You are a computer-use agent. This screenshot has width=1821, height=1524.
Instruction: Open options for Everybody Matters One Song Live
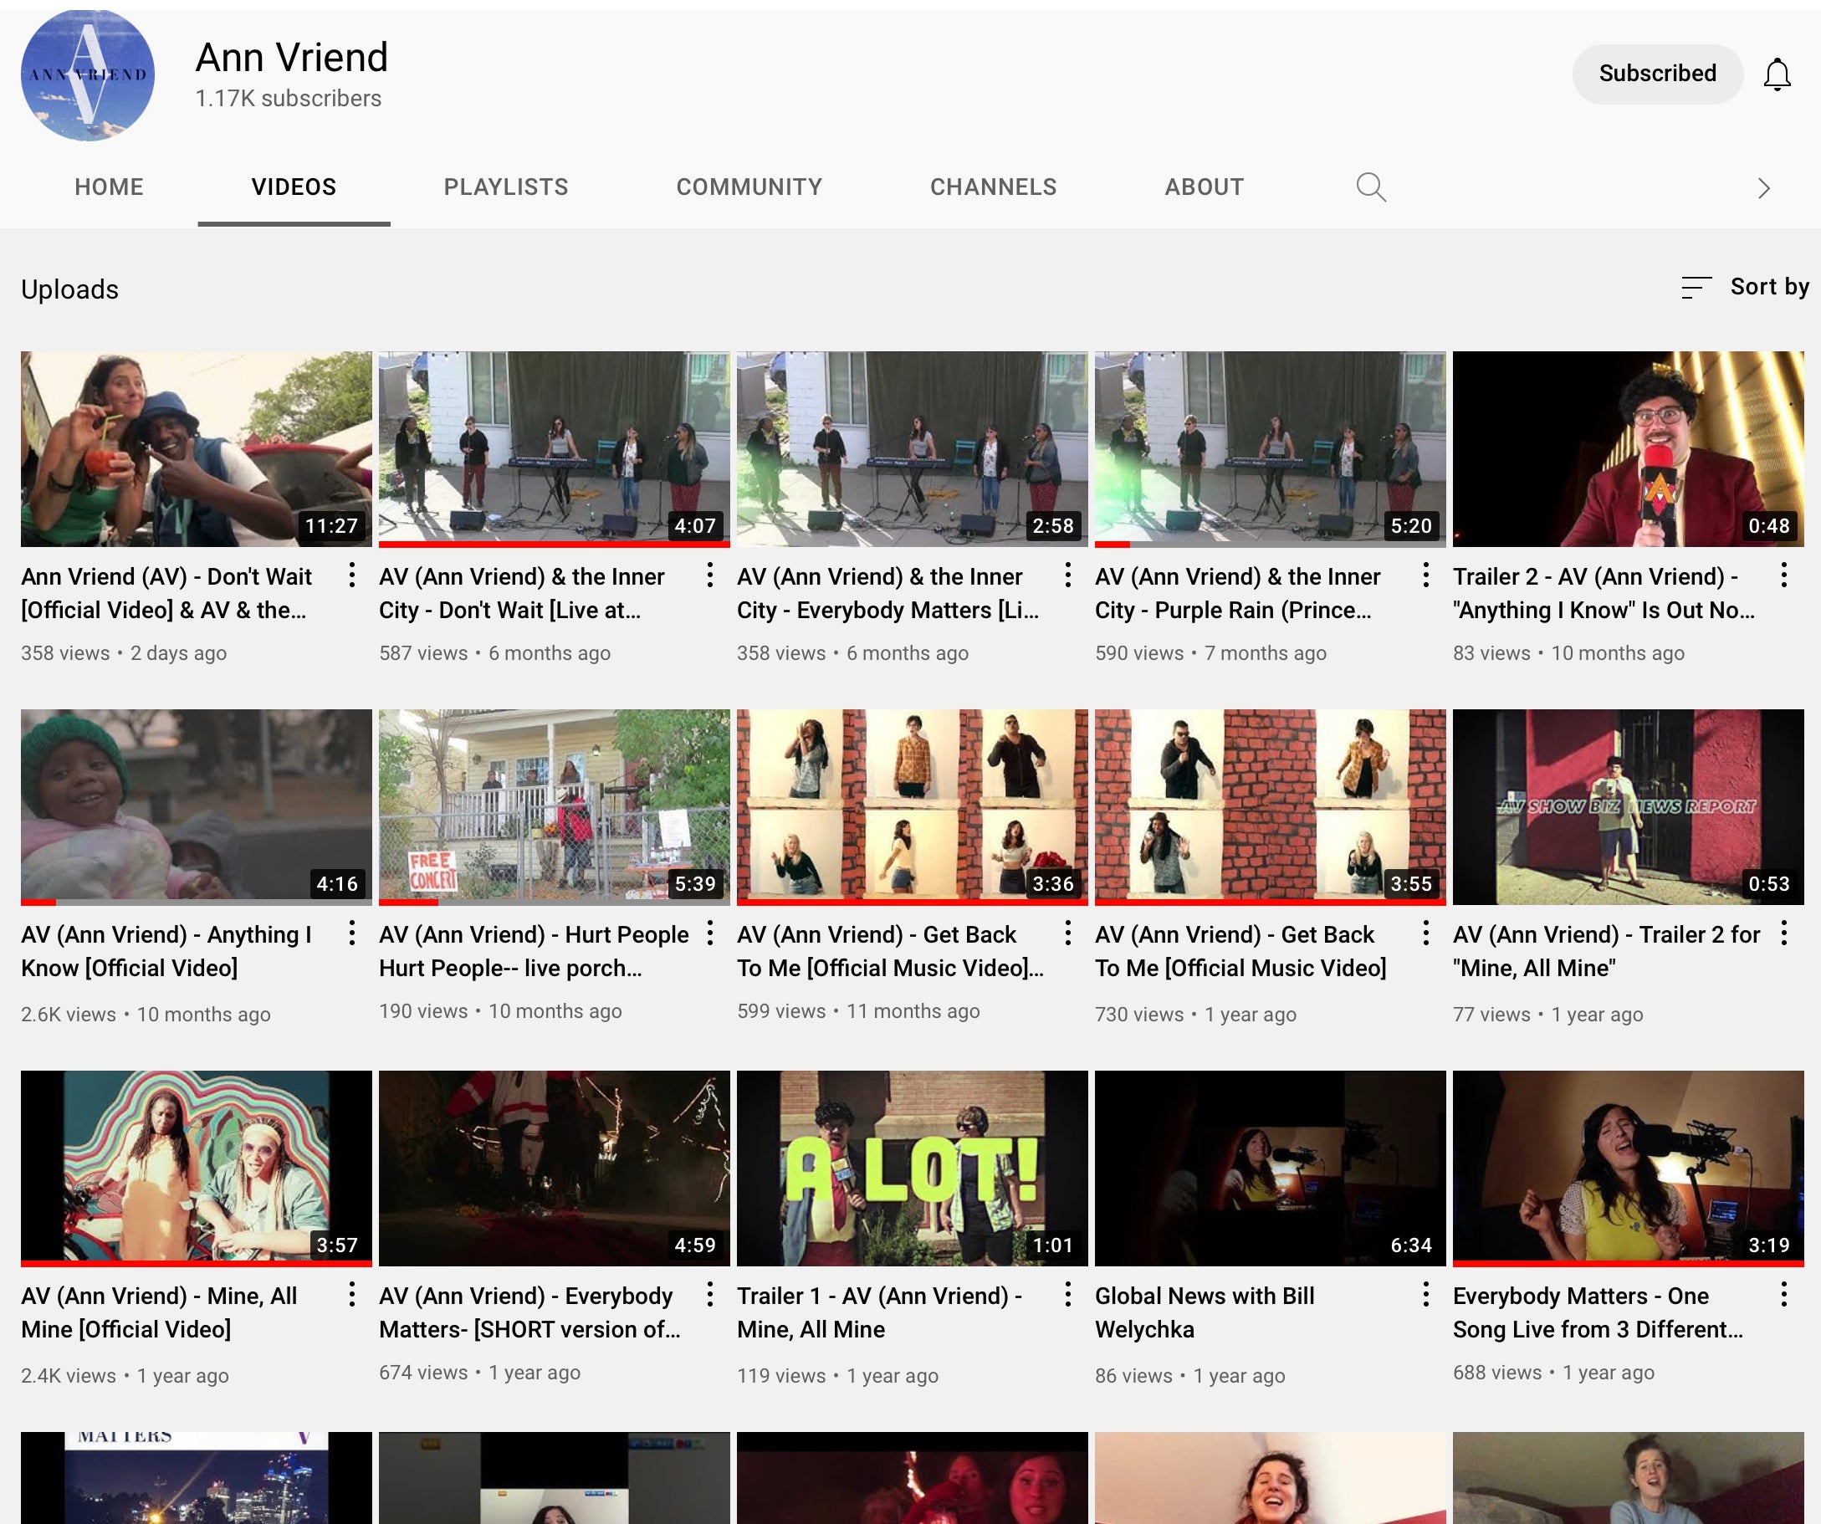tap(1784, 1294)
